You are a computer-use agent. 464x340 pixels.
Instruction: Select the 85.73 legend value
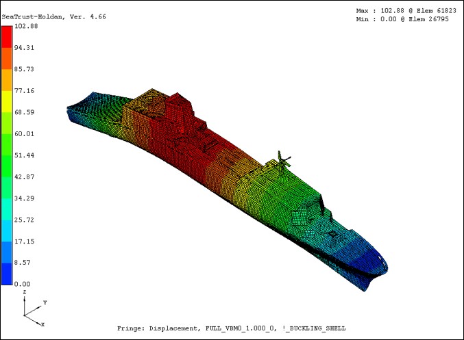(24, 69)
